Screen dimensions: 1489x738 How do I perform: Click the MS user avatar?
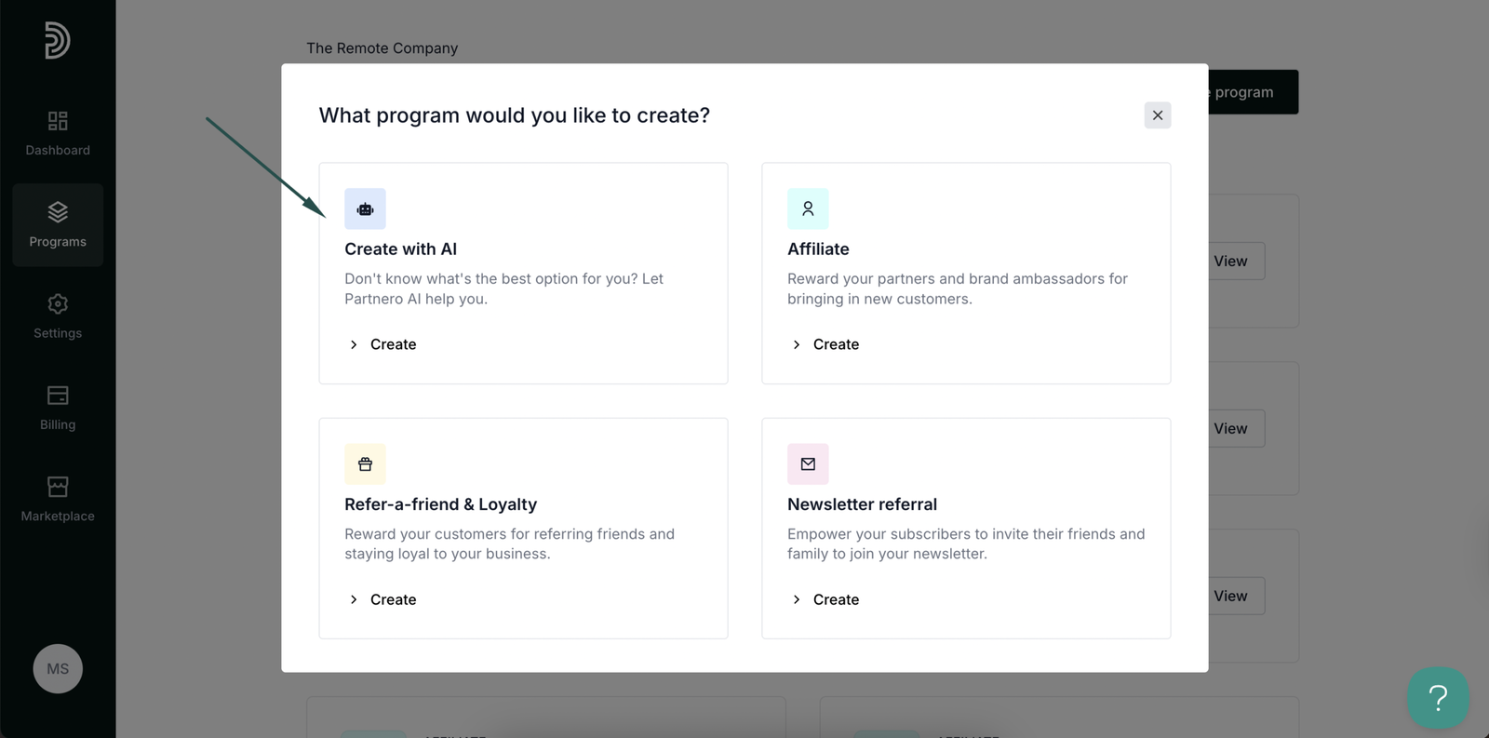tap(58, 668)
